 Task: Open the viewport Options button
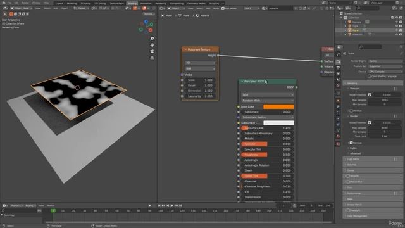click(x=148, y=14)
